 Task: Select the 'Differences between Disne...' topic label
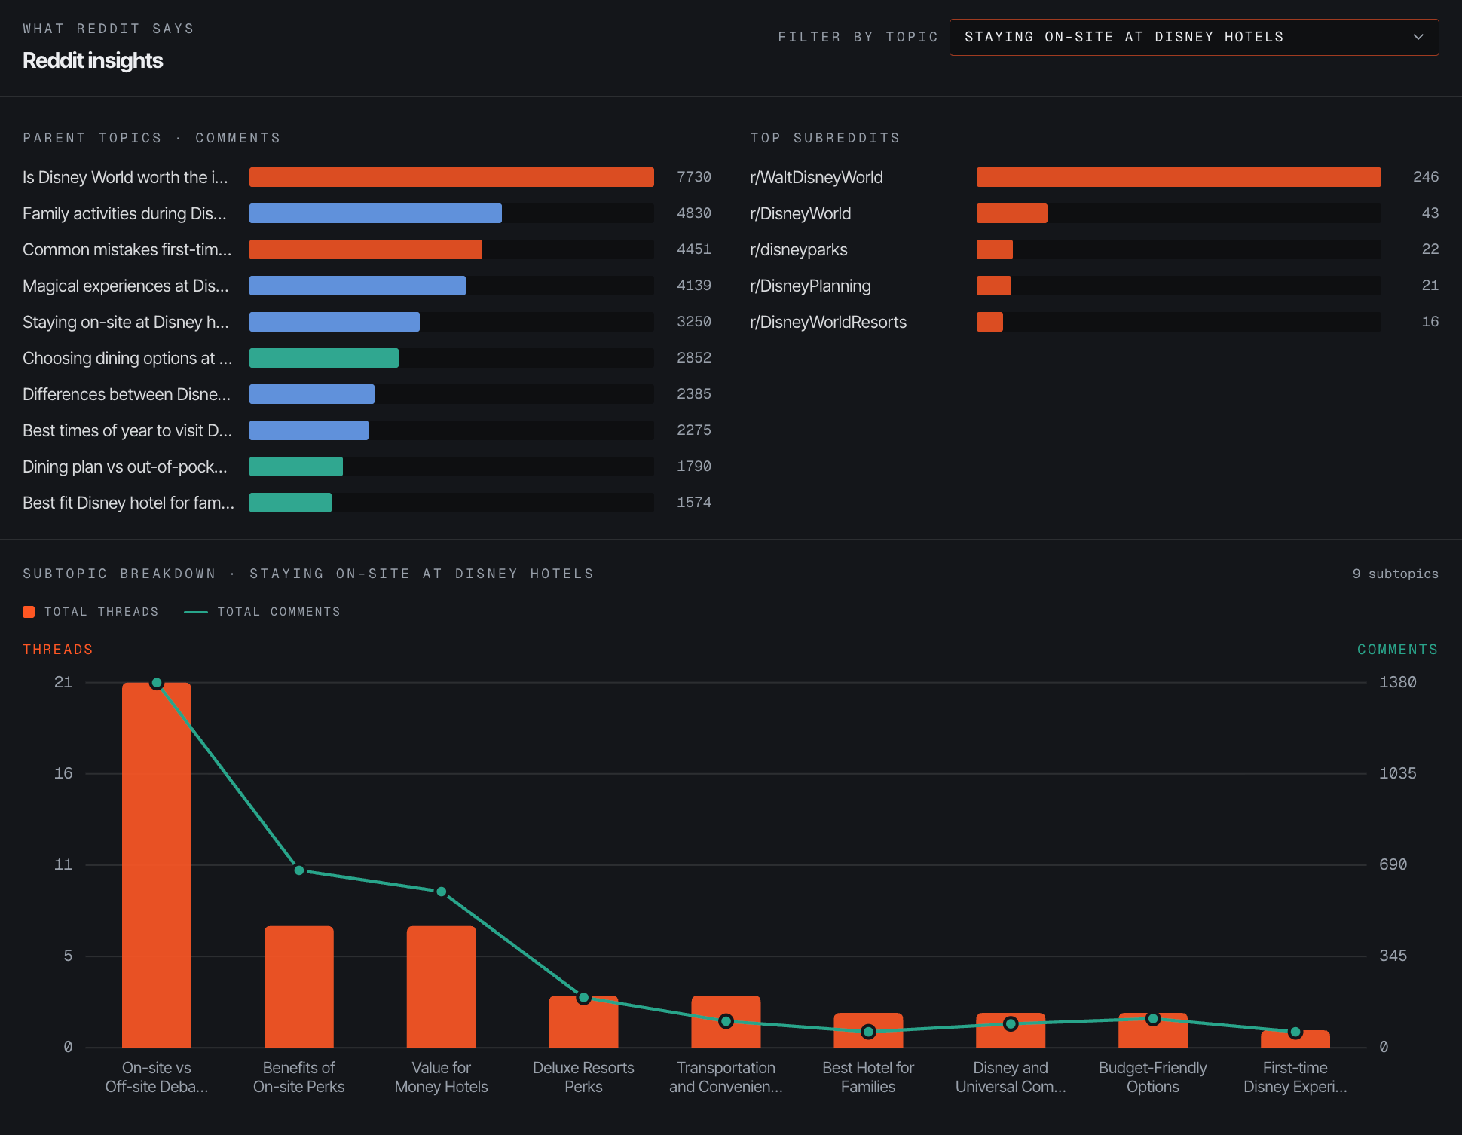tap(127, 394)
